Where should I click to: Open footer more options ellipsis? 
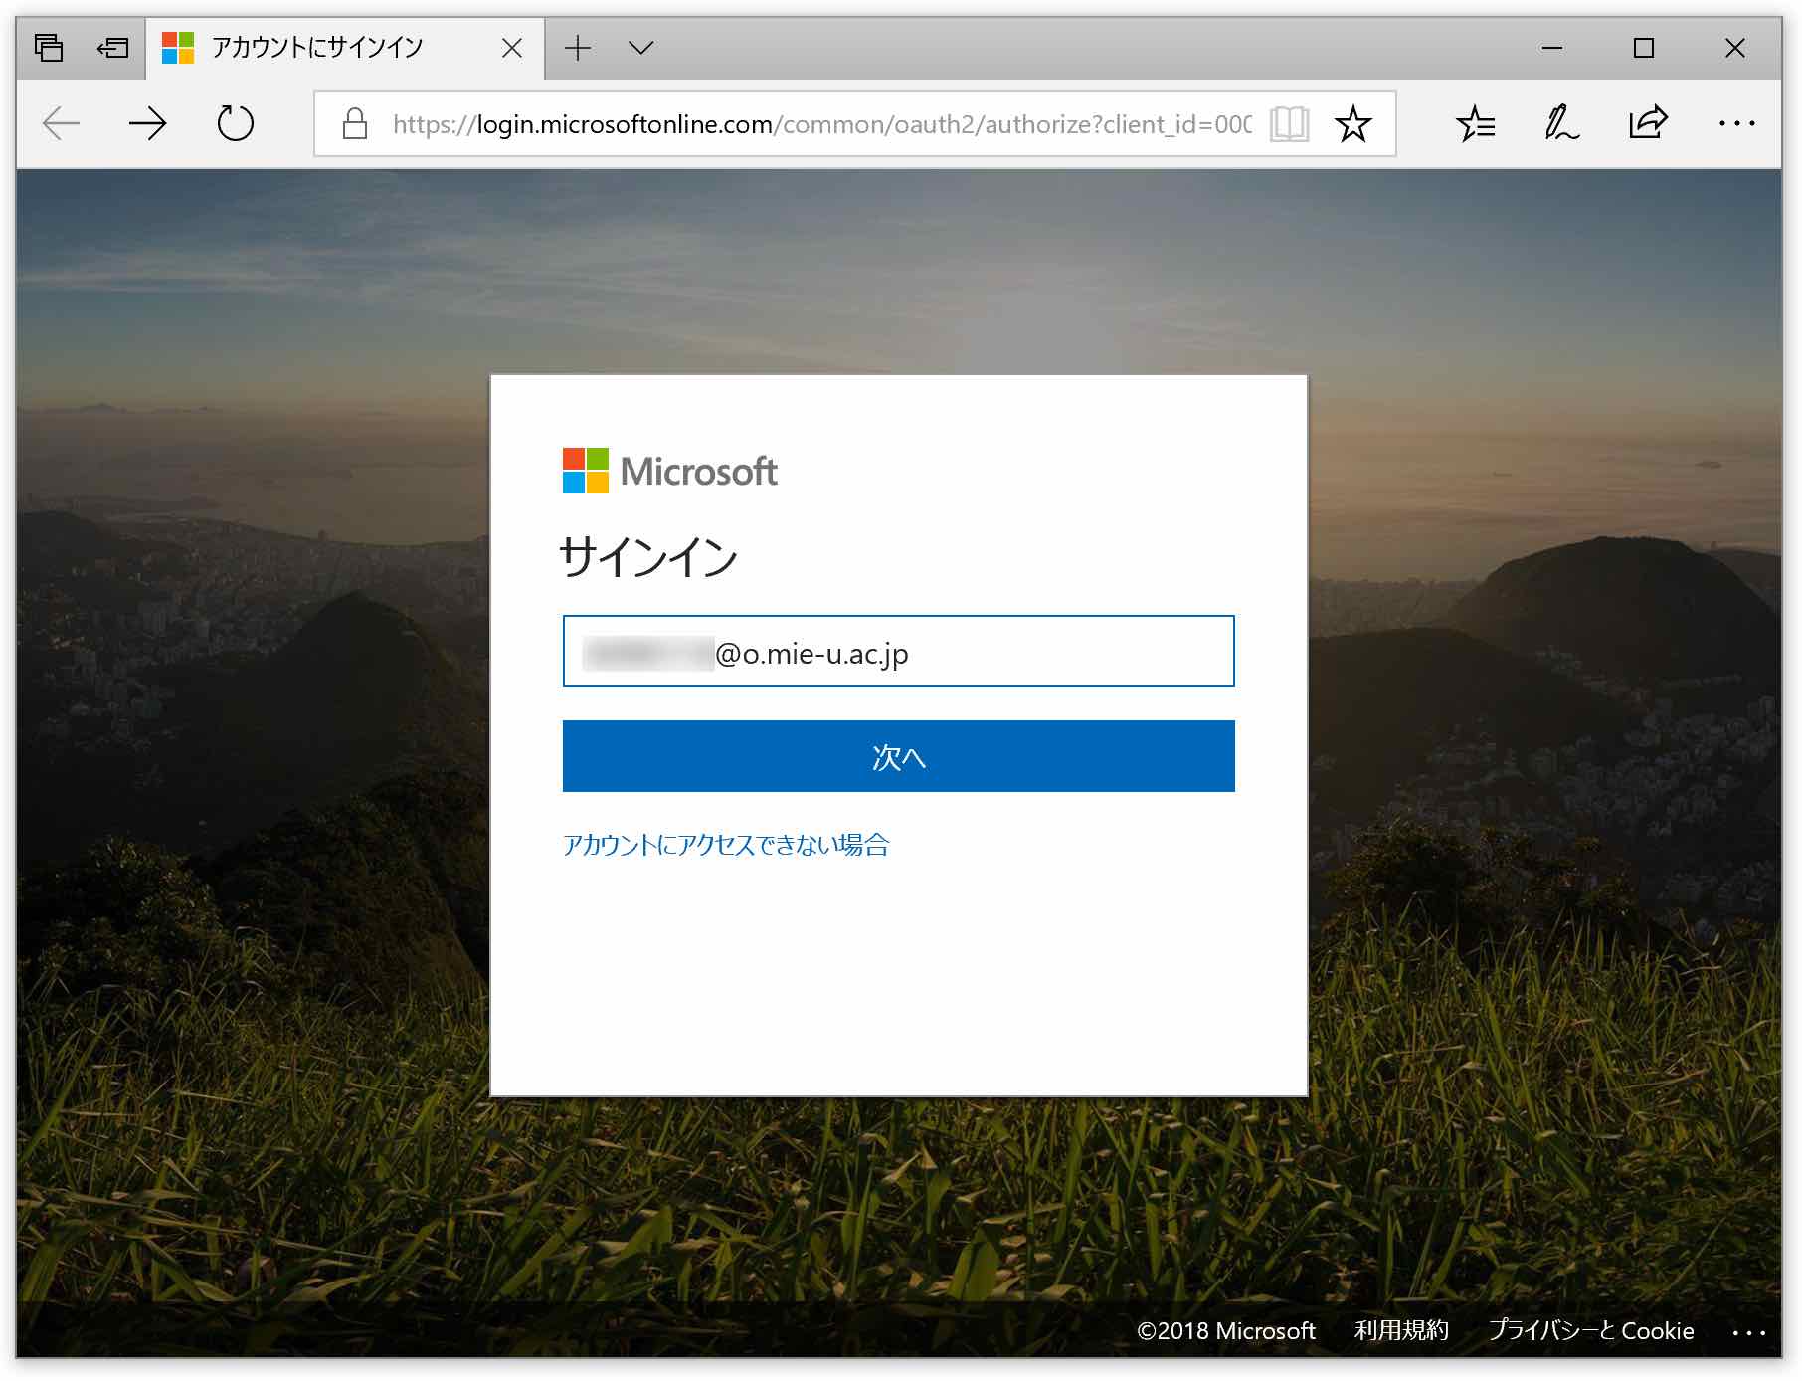(1748, 1332)
